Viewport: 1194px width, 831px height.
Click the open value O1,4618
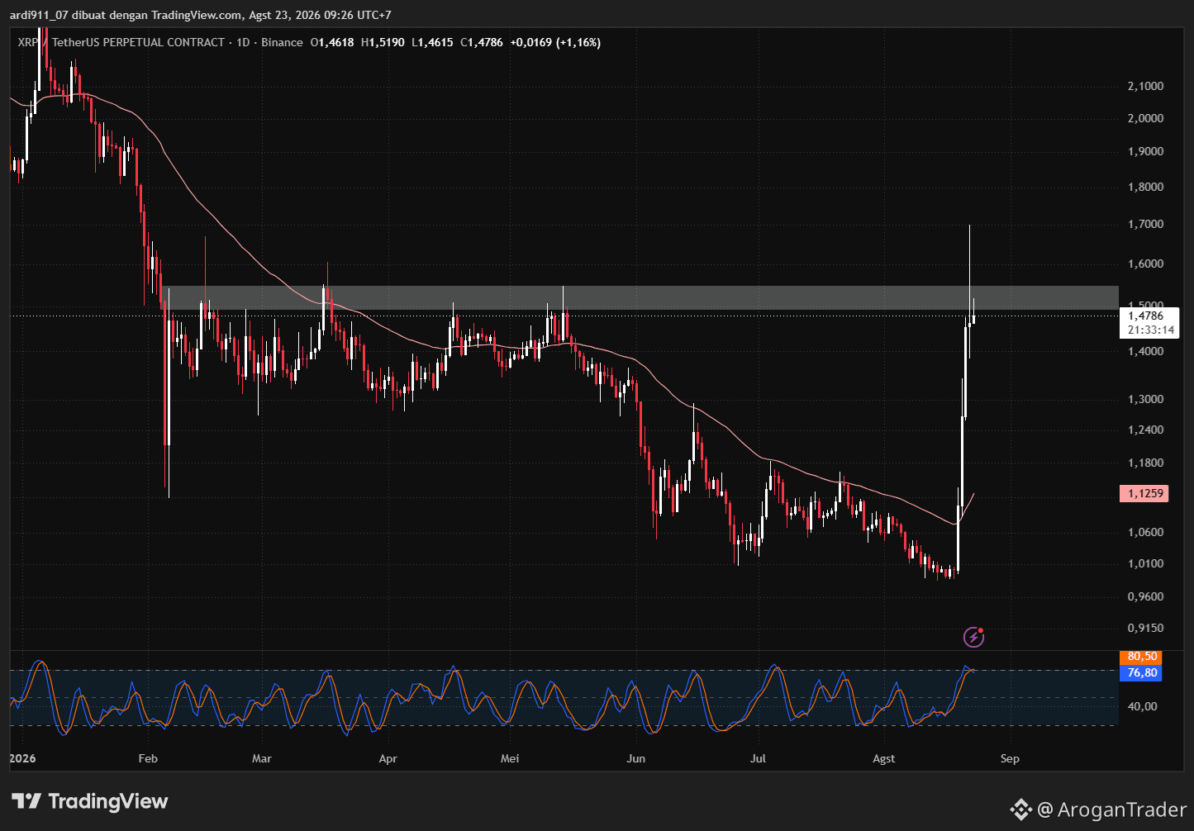[x=332, y=42]
